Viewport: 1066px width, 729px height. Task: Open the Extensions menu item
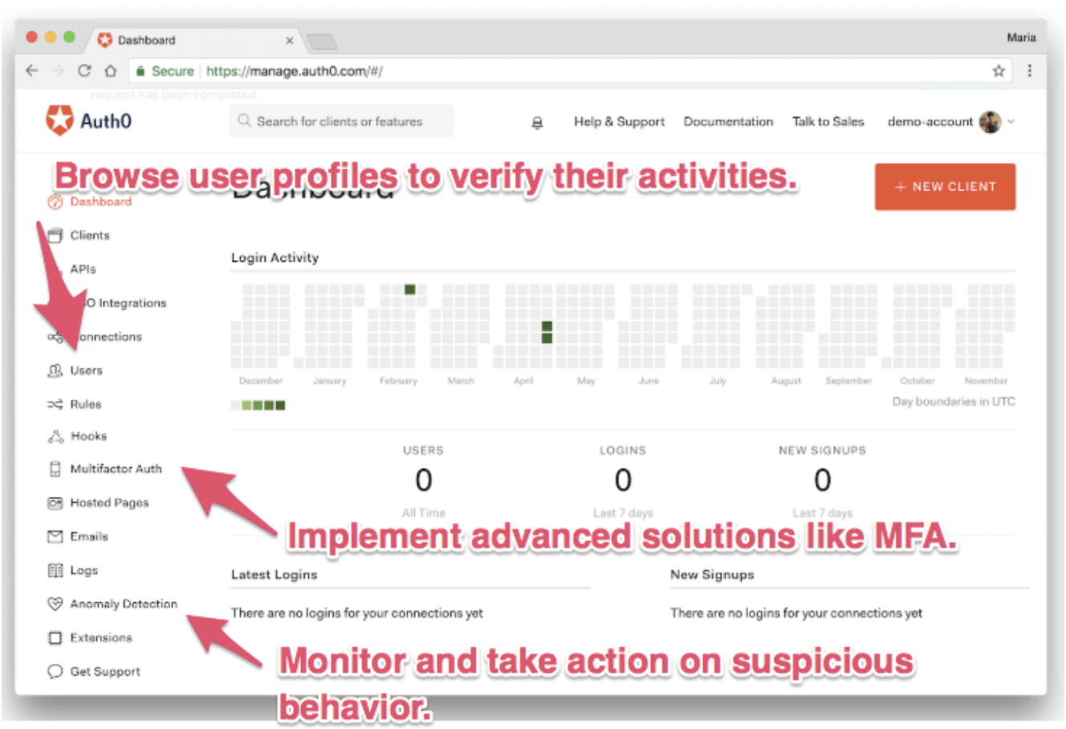pos(101,637)
